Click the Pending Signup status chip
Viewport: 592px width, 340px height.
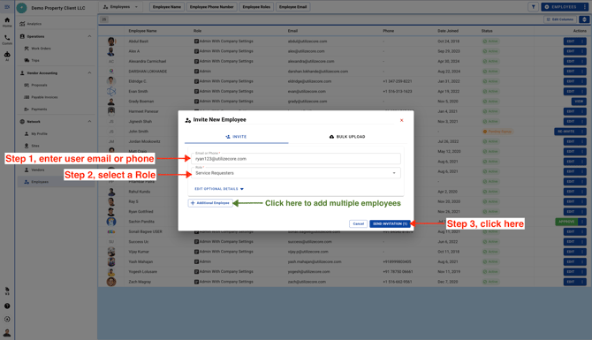[x=497, y=132]
